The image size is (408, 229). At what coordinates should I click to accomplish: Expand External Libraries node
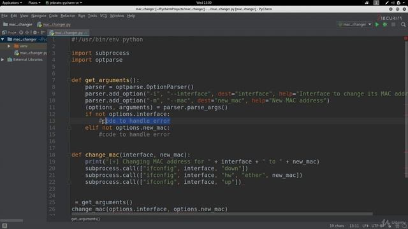click(3, 60)
